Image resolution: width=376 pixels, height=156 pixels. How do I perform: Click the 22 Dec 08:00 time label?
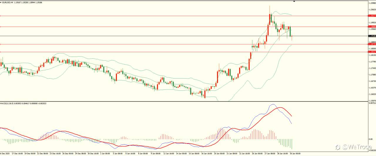(x=43, y=153)
